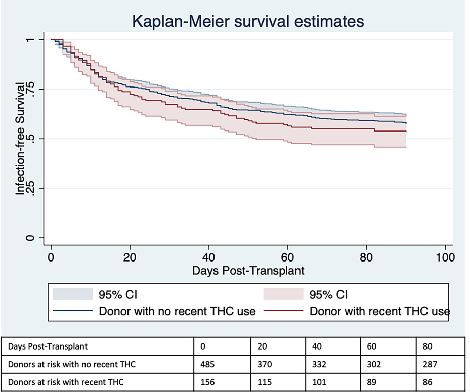Select the 'Days Post-Transplant' x-axis title

tap(248, 271)
